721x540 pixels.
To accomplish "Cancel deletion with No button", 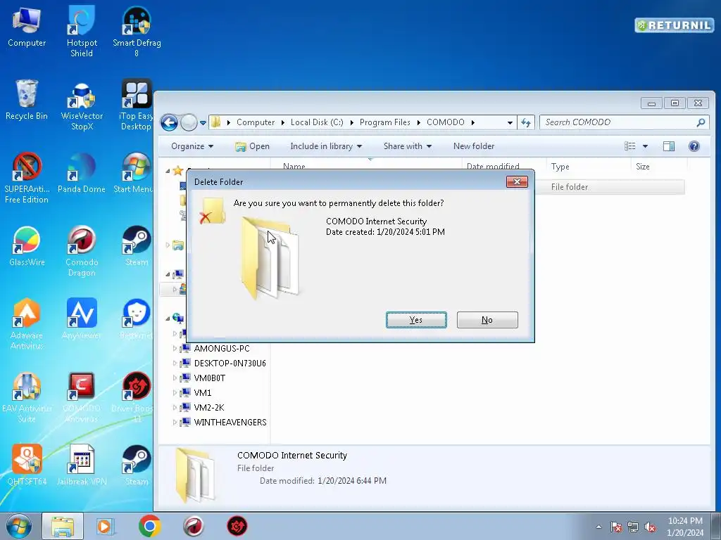I will 487,320.
